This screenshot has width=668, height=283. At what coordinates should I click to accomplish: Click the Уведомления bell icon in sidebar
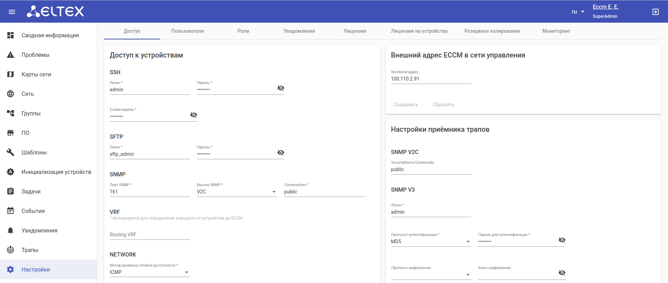(x=10, y=230)
